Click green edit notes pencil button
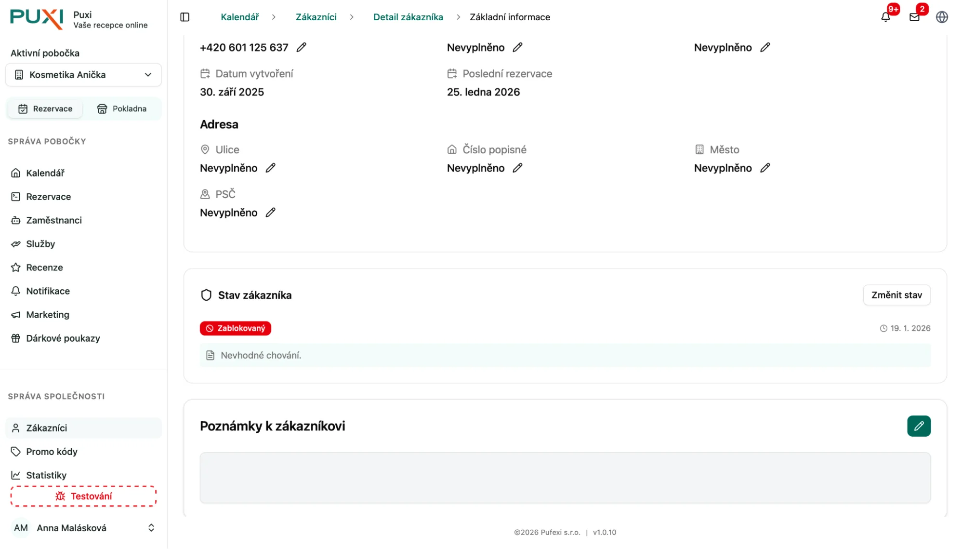This screenshot has height=549, width=963. 919,426
